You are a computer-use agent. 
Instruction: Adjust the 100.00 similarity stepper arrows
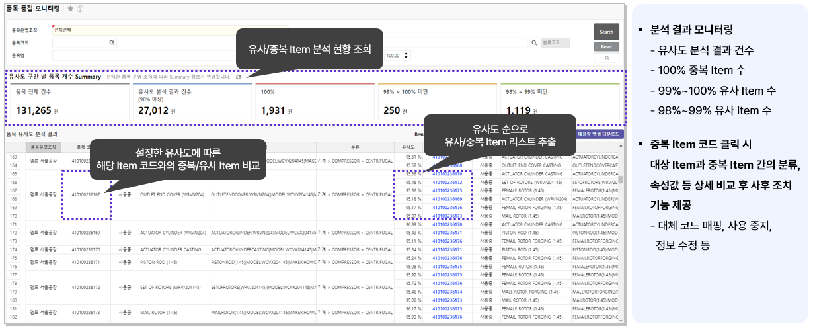405,56
